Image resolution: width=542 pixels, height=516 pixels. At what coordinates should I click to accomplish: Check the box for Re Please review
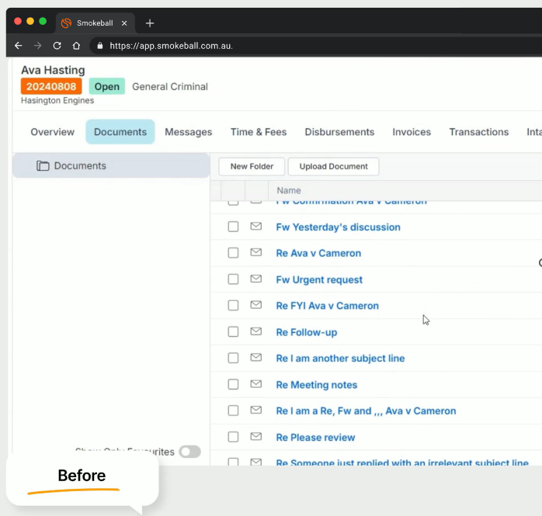click(x=233, y=438)
